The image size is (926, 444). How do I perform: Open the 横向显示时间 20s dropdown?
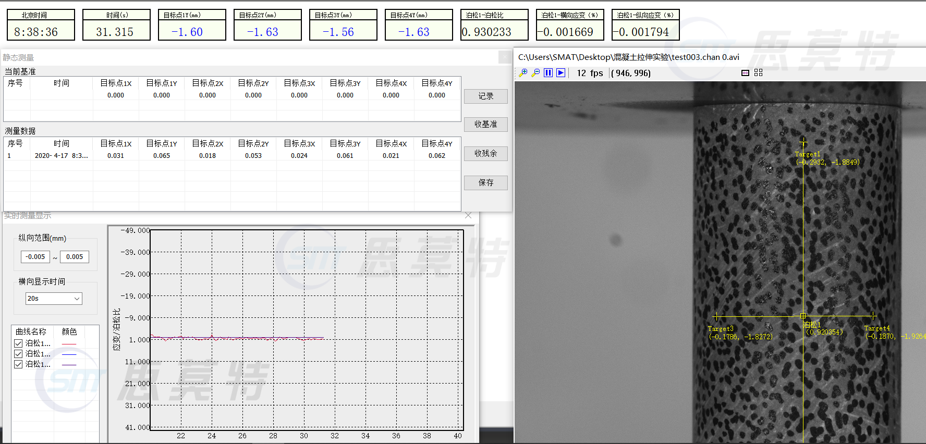pos(54,299)
